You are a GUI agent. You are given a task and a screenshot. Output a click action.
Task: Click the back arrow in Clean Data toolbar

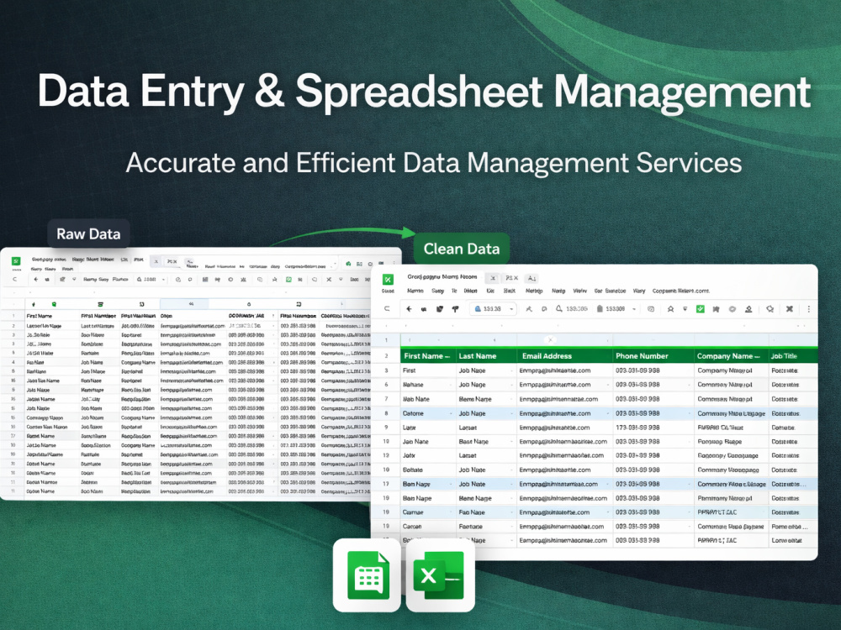coord(409,308)
